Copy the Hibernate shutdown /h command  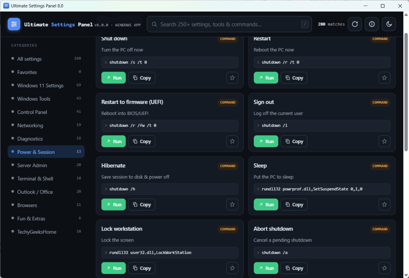pos(142,205)
